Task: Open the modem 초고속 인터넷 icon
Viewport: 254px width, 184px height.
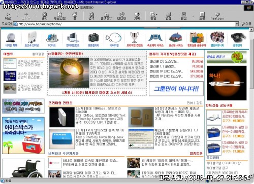Action: click(31, 39)
